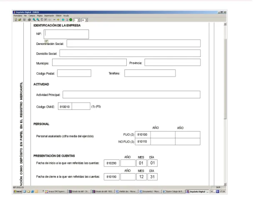Click the code cell 810100
This screenshot has height=201, width=253.
tap(143, 135)
